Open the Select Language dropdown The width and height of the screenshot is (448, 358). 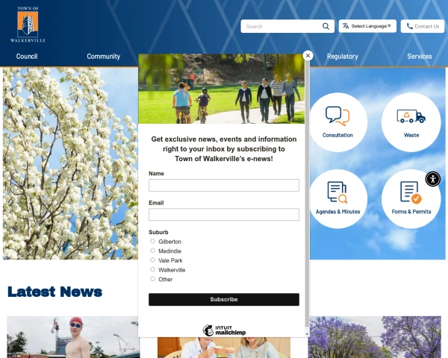pyautogui.click(x=367, y=26)
